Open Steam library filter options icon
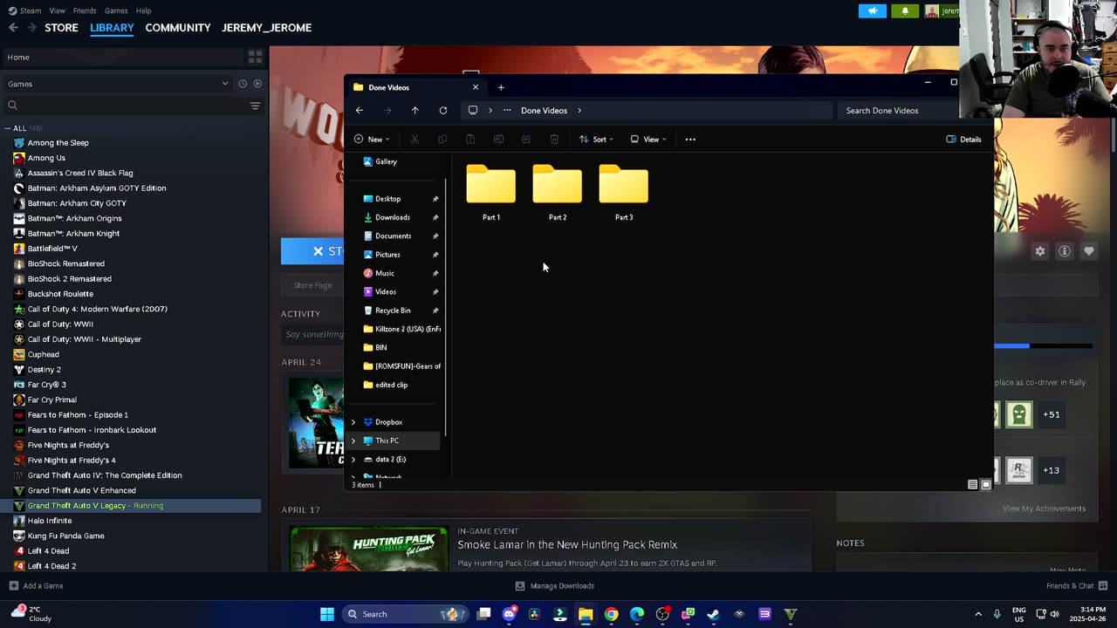 pos(255,106)
